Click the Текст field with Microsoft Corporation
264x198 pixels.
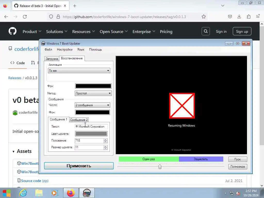tap(91, 126)
